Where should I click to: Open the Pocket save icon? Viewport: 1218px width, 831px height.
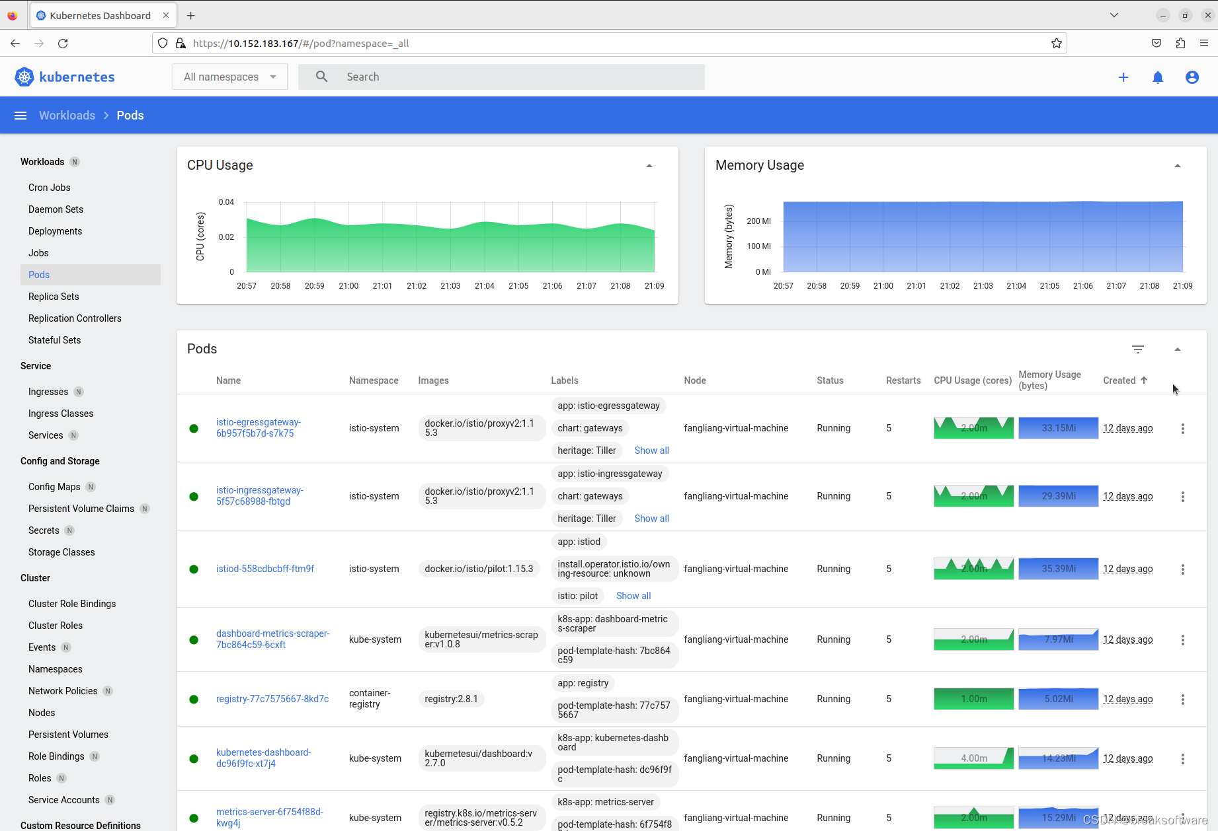coord(1157,44)
